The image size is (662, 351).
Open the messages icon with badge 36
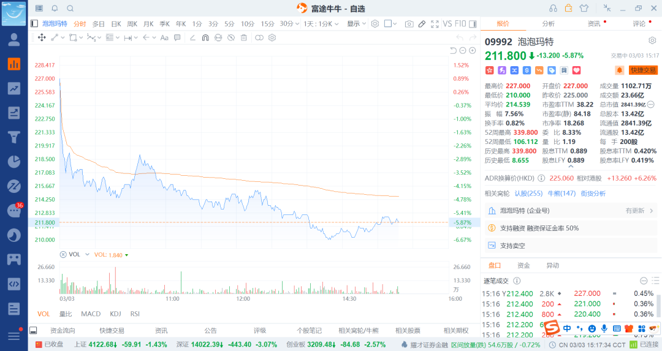click(15, 209)
